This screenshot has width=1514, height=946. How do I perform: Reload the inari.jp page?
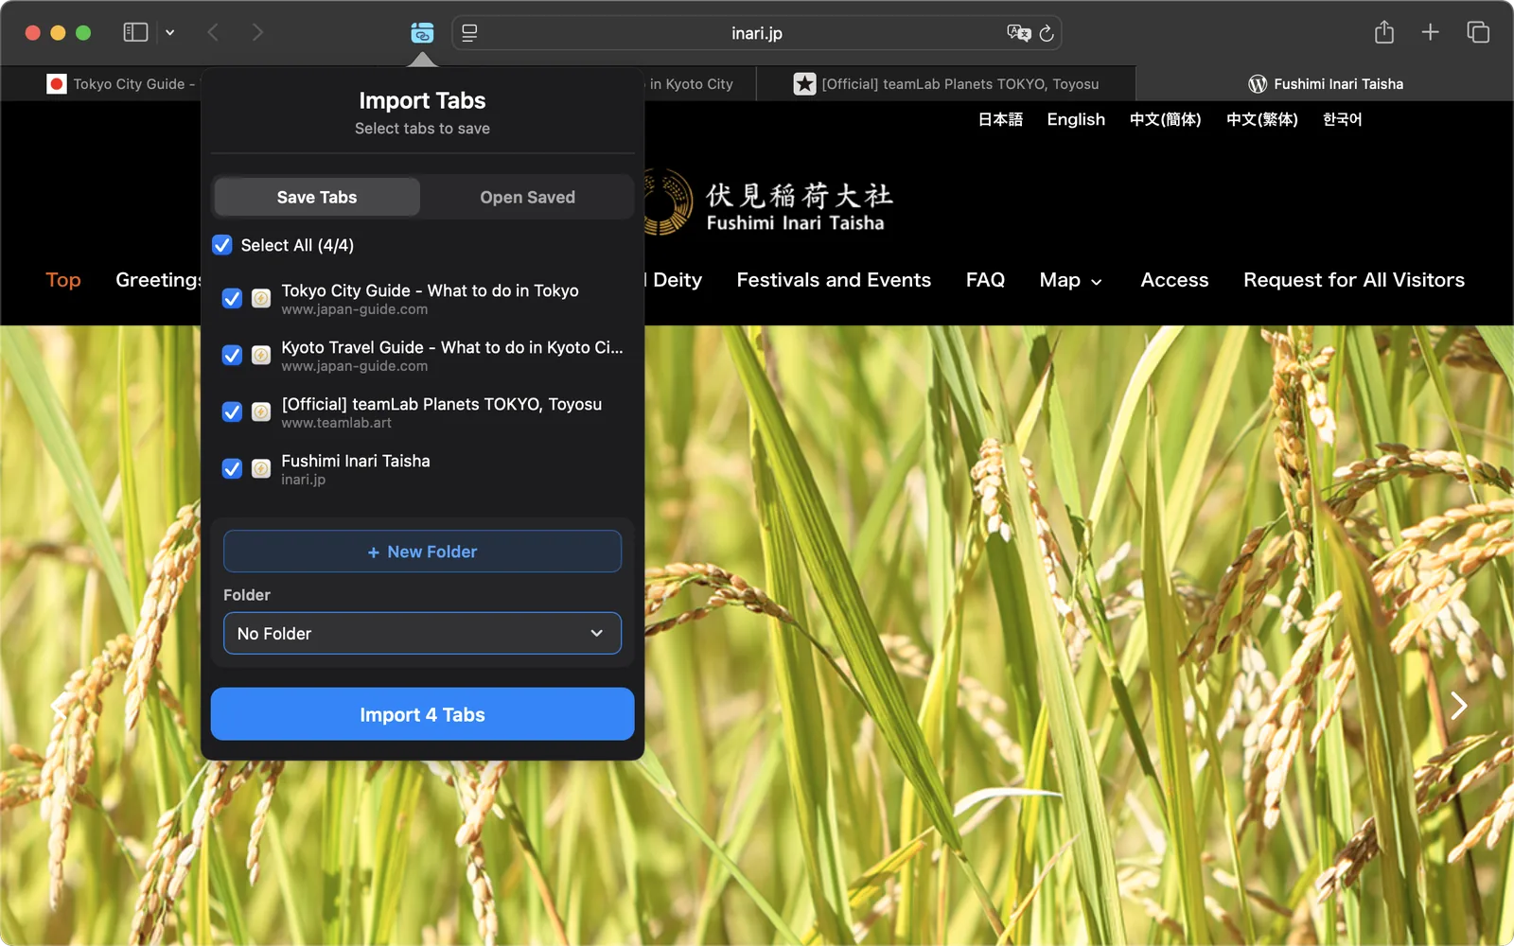1047,33
